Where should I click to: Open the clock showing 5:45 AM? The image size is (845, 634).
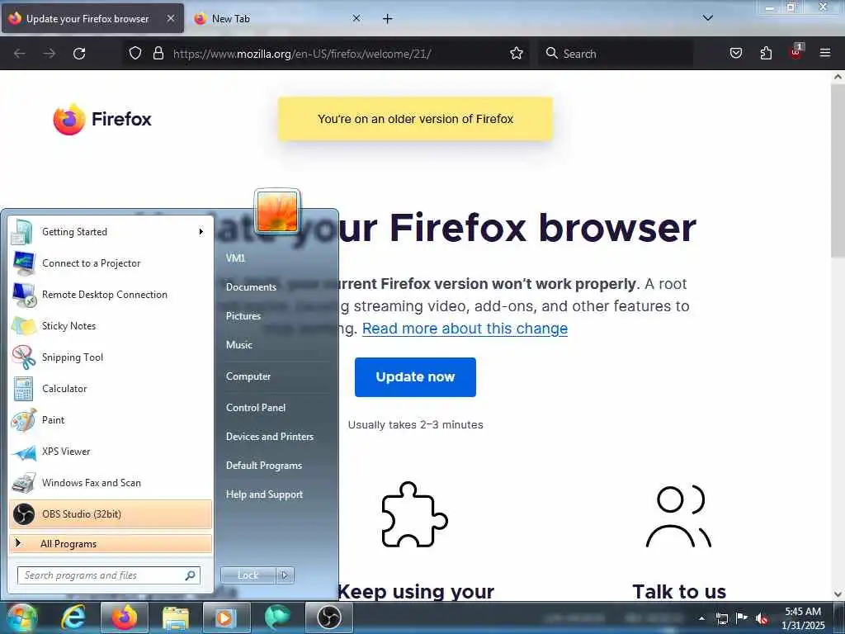pyautogui.click(x=803, y=617)
